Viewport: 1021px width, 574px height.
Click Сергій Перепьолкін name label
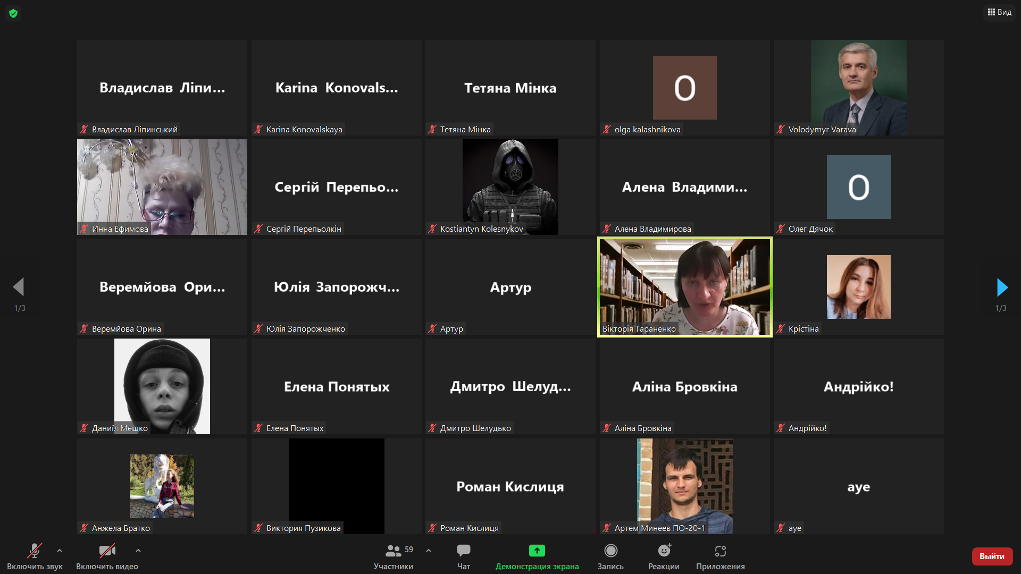[304, 229]
